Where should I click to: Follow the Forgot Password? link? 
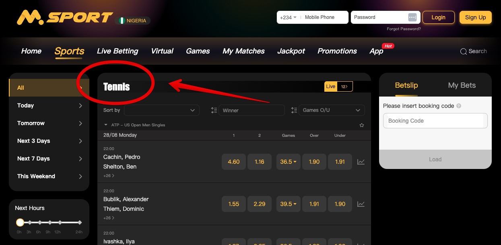404,29
